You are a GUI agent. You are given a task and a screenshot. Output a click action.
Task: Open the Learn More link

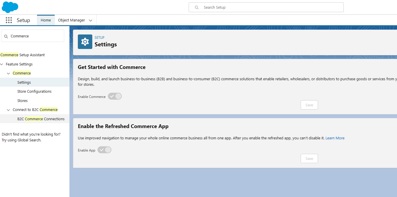point(335,138)
